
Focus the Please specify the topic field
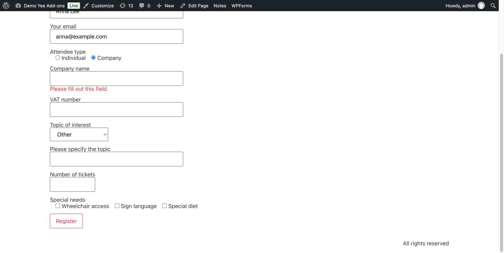117,159
